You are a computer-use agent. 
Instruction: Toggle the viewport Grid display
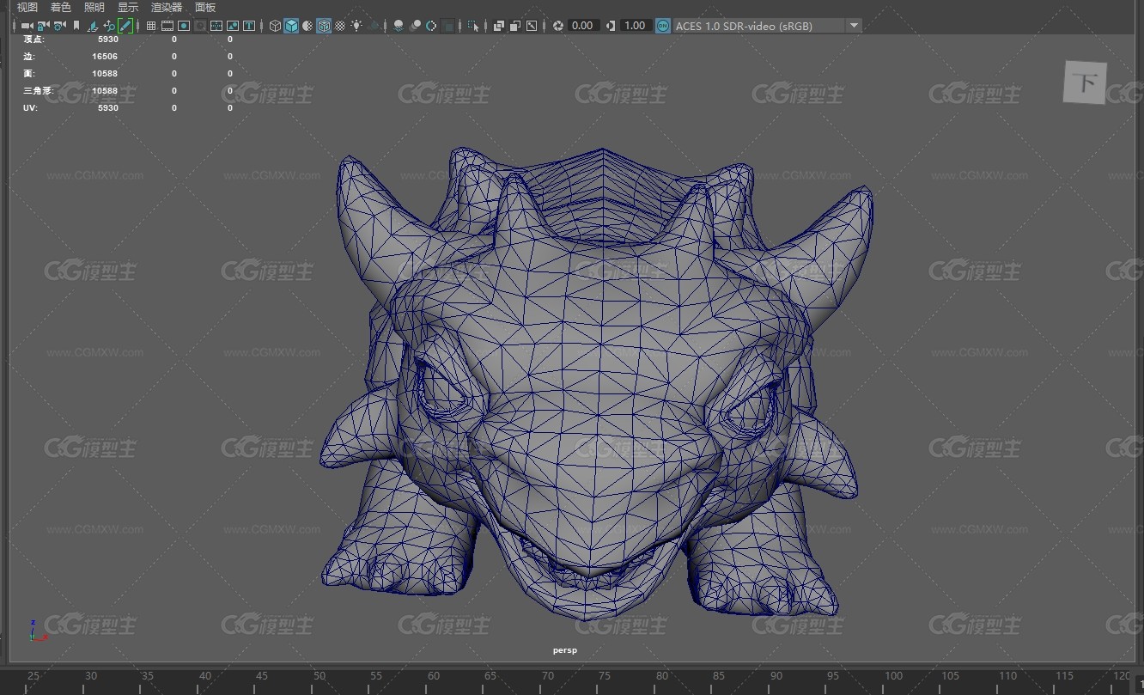pos(151,26)
